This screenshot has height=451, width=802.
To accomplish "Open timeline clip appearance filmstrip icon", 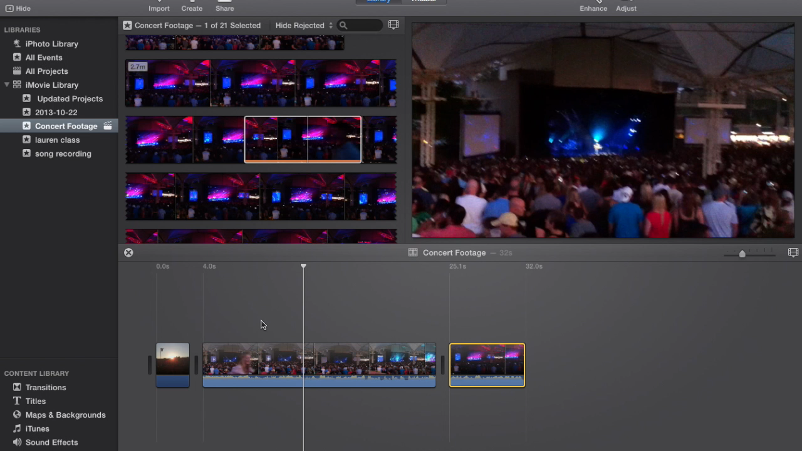I will click(x=793, y=252).
